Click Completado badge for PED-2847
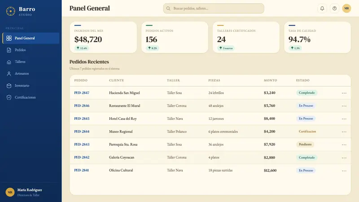Viewport: 359px width, 202px height. [x=306, y=93]
